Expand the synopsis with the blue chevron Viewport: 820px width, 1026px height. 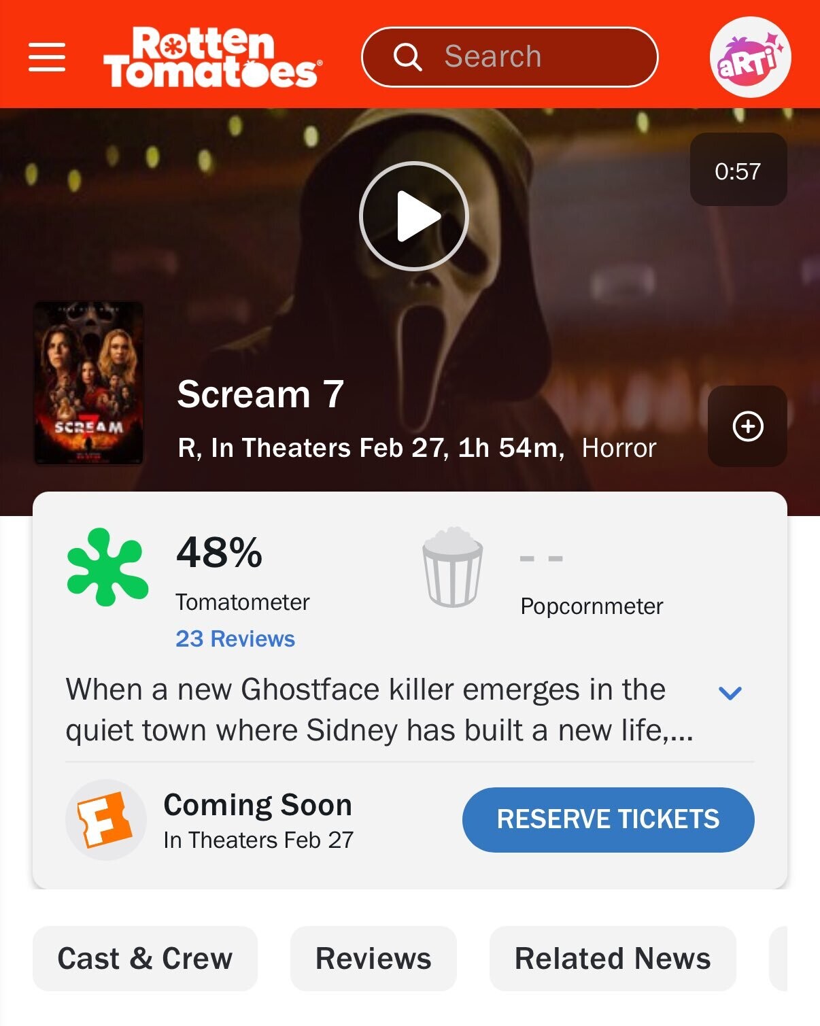coord(730,693)
